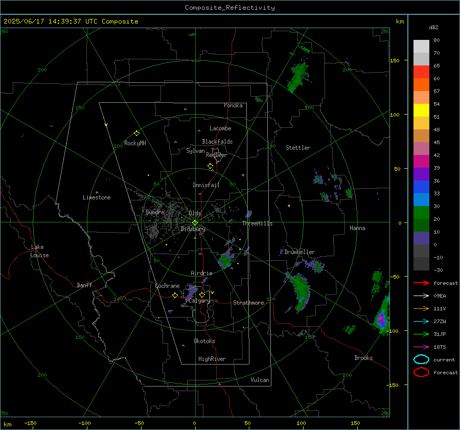Click the yellow radar-center diamond at Didsbury

click(x=195, y=223)
